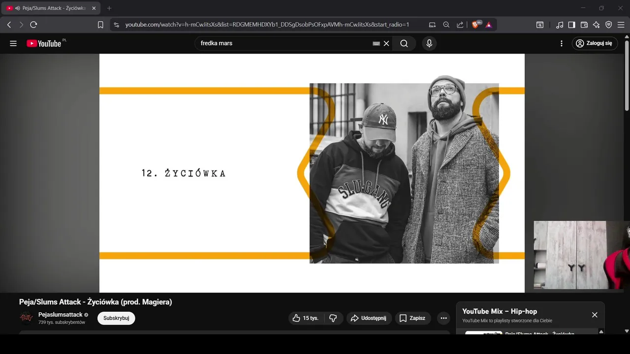Clear the search query
The height and width of the screenshot is (354, 630).
pyautogui.click(x=386, y=43)
